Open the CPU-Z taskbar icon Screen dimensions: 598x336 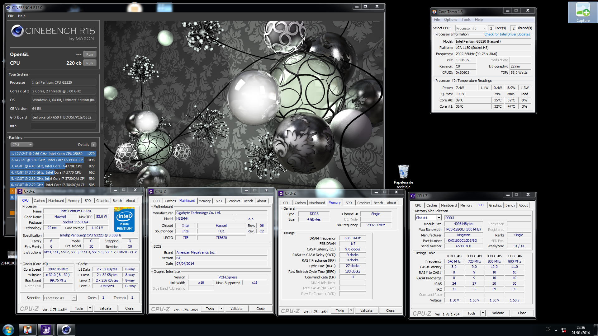coord(46,330)
